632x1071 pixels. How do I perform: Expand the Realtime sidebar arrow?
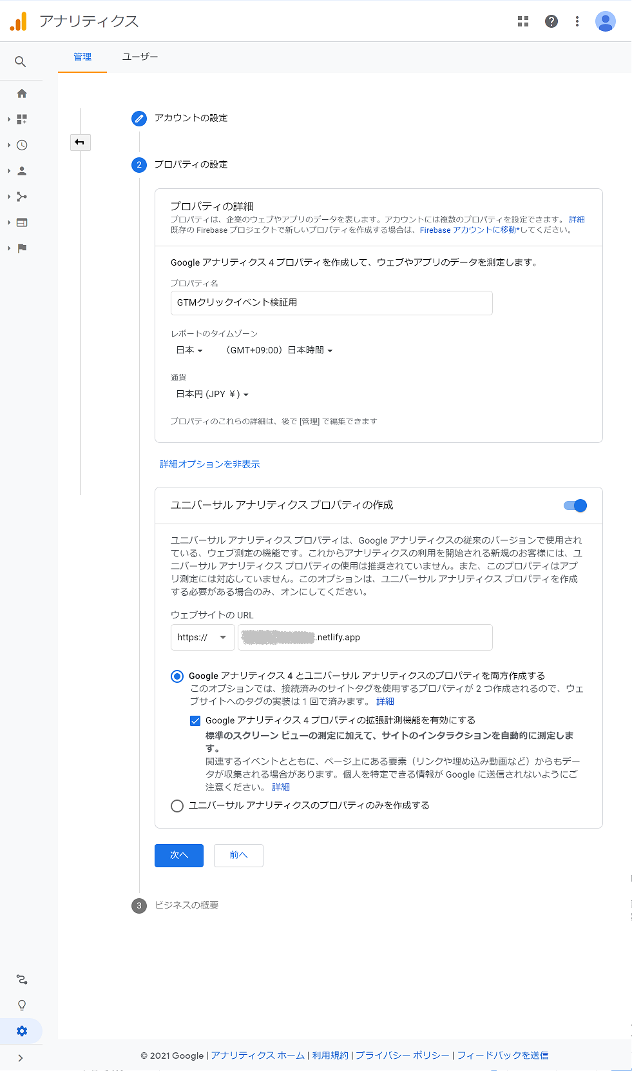9,145
